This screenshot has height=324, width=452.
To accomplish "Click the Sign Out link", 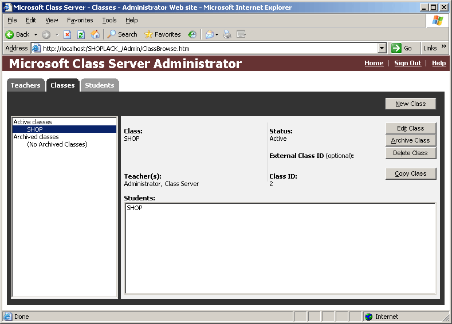I will coord(408,63).
